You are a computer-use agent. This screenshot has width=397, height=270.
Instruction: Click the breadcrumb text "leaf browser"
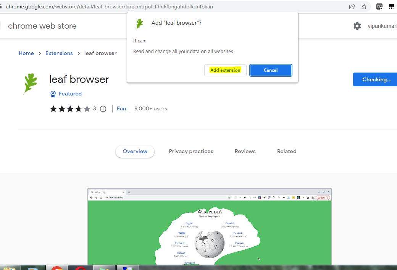click(100, 53)
